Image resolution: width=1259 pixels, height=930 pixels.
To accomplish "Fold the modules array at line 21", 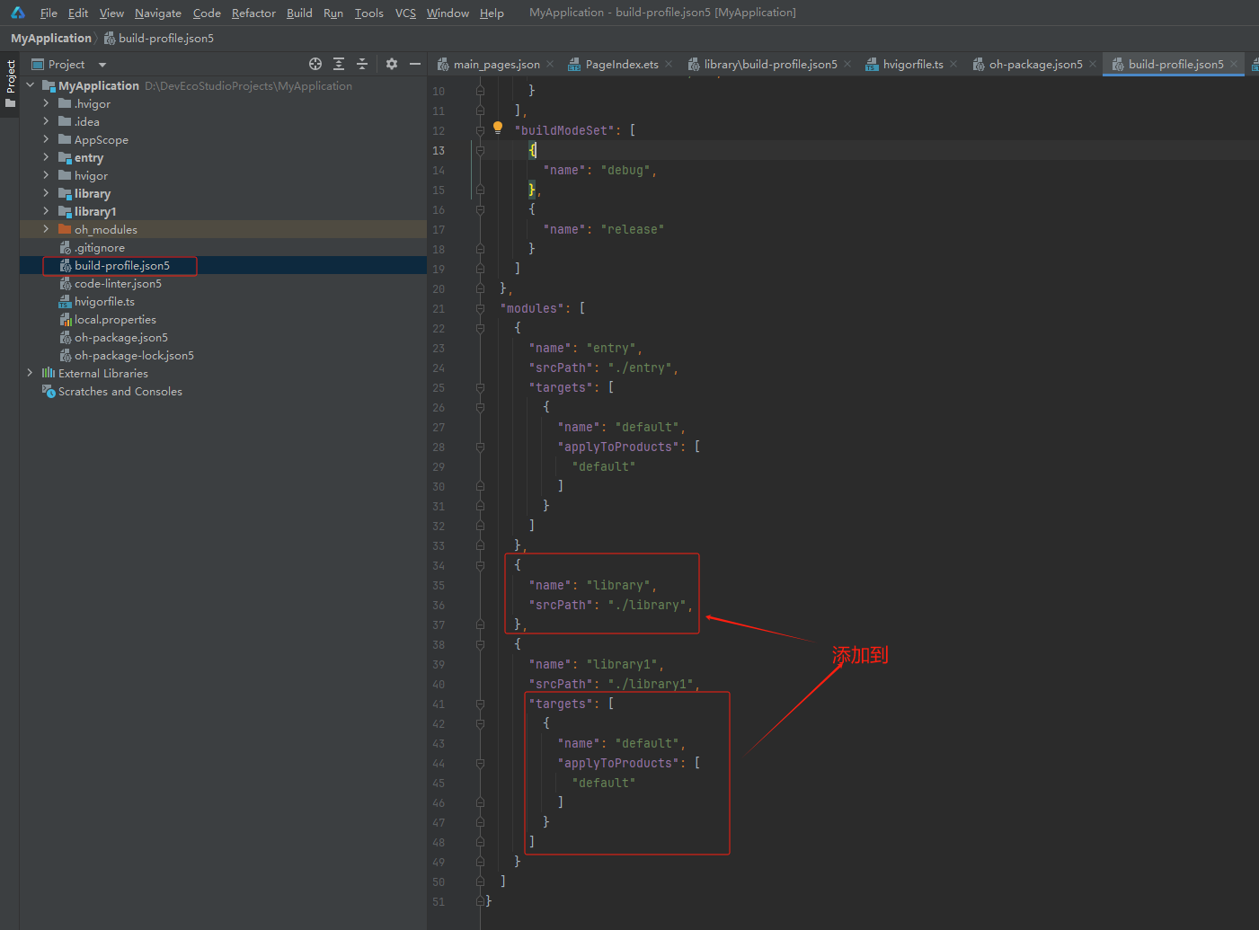I will click(x=480, y=308).
